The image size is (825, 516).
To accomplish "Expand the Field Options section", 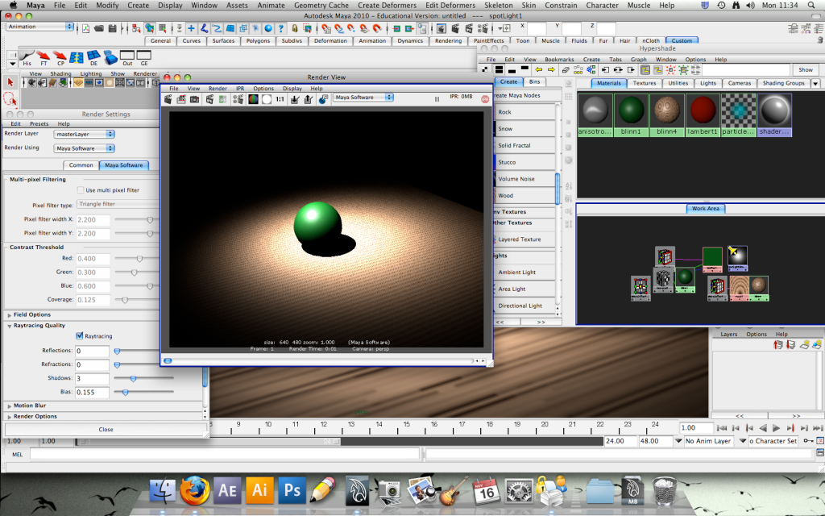I will (10, 315).
